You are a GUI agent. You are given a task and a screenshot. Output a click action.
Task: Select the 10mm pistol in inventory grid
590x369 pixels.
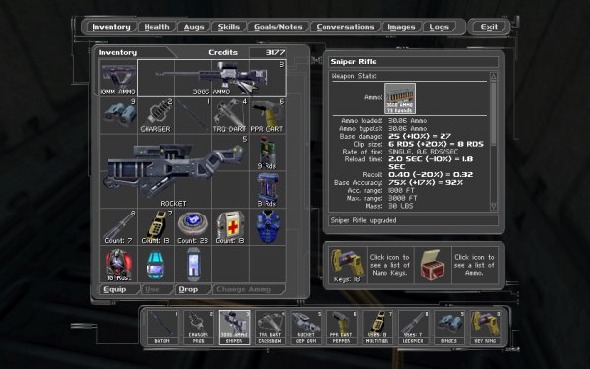pyautogui.click(x=118, y=79)
